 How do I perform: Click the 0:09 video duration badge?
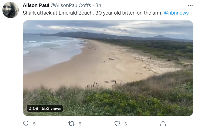click(33, 108)
